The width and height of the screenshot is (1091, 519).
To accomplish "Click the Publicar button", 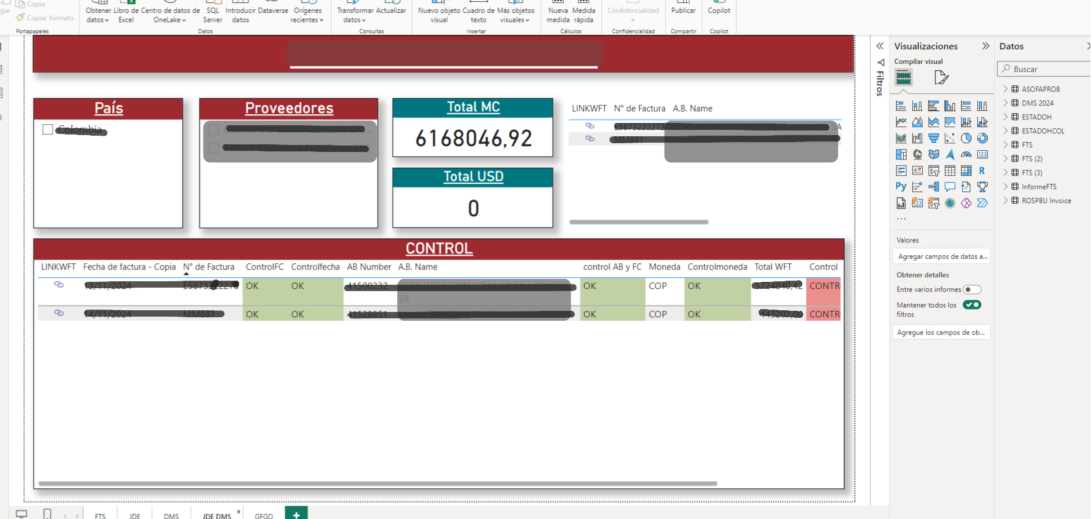I will [x=683, y=12].
